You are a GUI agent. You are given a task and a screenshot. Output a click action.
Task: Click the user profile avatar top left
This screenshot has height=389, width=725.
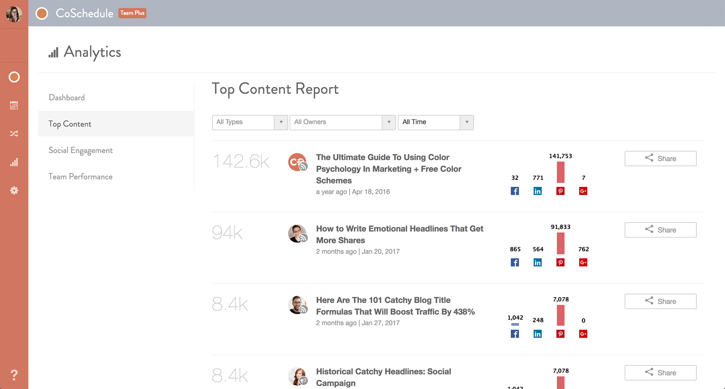(x=14, y=14)
